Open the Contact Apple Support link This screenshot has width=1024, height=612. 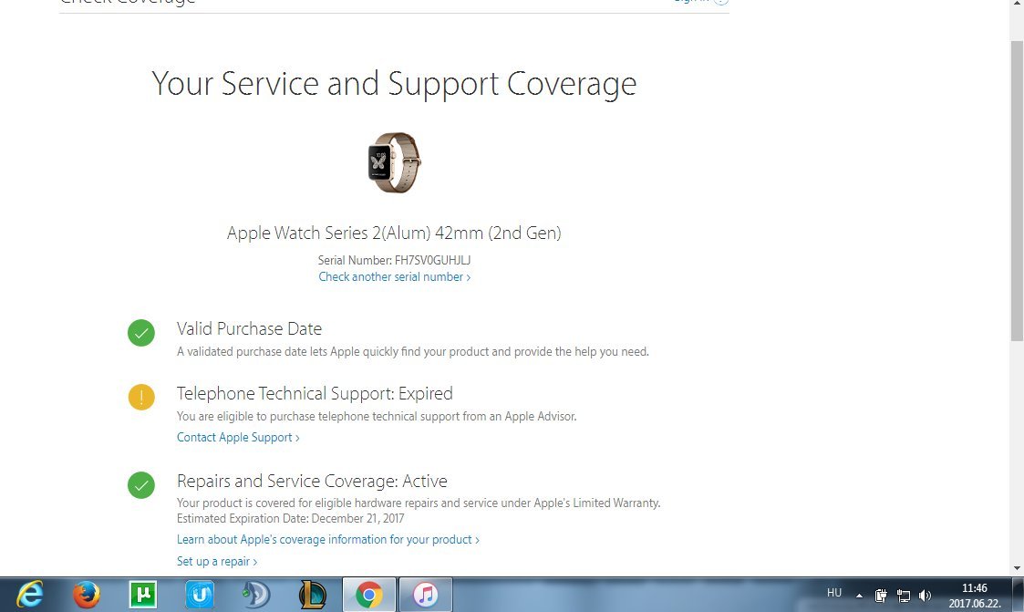coord(238,438)
